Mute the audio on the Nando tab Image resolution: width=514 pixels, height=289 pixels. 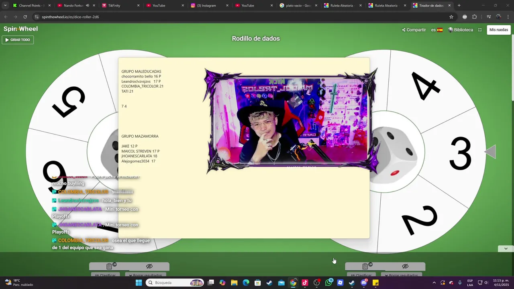87,6
